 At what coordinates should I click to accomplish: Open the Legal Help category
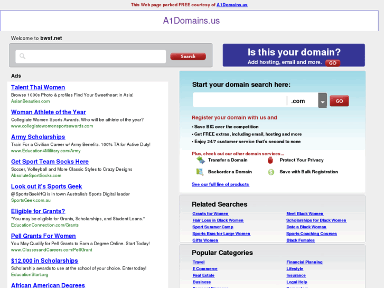(x=297, y=282)
